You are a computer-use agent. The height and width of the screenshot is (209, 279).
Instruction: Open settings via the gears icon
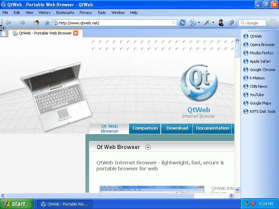pos(231,23)
